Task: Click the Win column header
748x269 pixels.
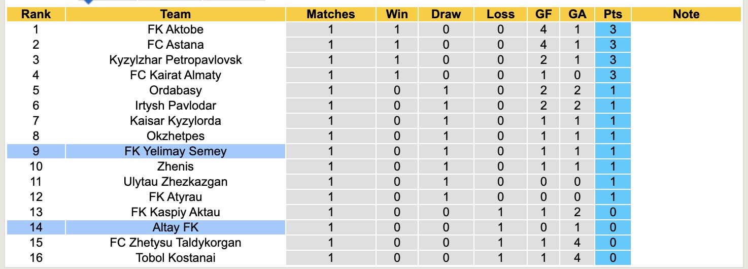Action: (x=397, y=14)
